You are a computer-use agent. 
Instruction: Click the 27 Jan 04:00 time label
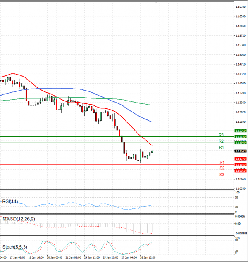point(129,257)
